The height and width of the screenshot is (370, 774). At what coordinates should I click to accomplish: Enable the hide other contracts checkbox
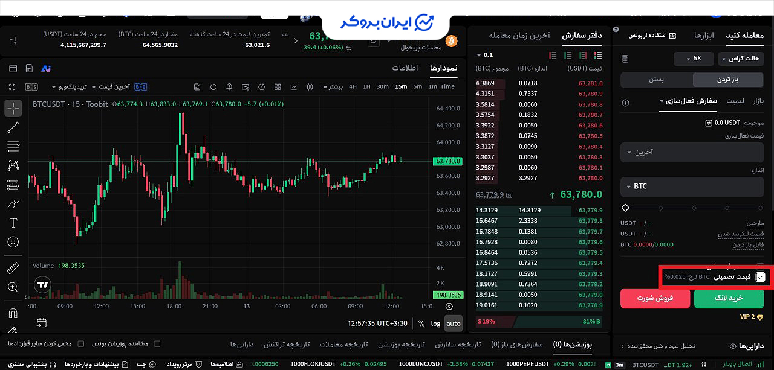click(x=82, y=344)
